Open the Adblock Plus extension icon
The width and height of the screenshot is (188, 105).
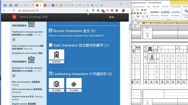pyautogui.click(x=117, y=10)
